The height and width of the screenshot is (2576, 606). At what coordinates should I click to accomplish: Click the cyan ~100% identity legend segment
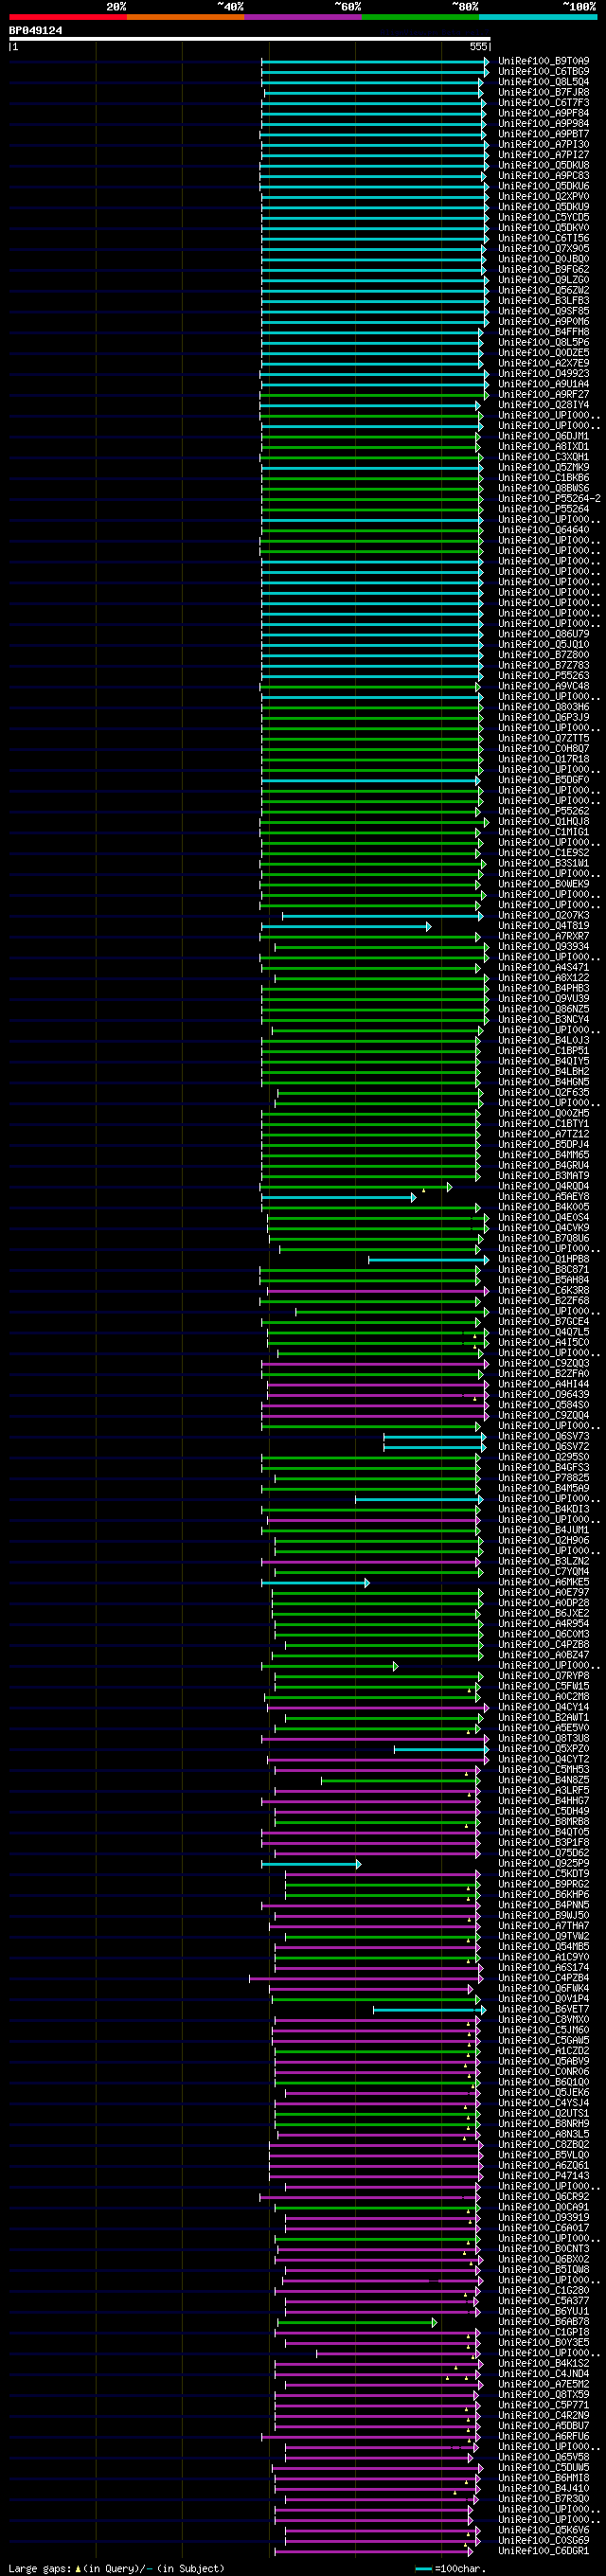click(x=537, y=17)
